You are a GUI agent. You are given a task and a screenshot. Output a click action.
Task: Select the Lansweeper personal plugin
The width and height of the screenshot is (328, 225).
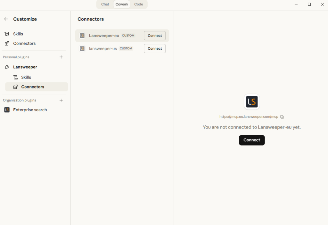click(35, 67)
